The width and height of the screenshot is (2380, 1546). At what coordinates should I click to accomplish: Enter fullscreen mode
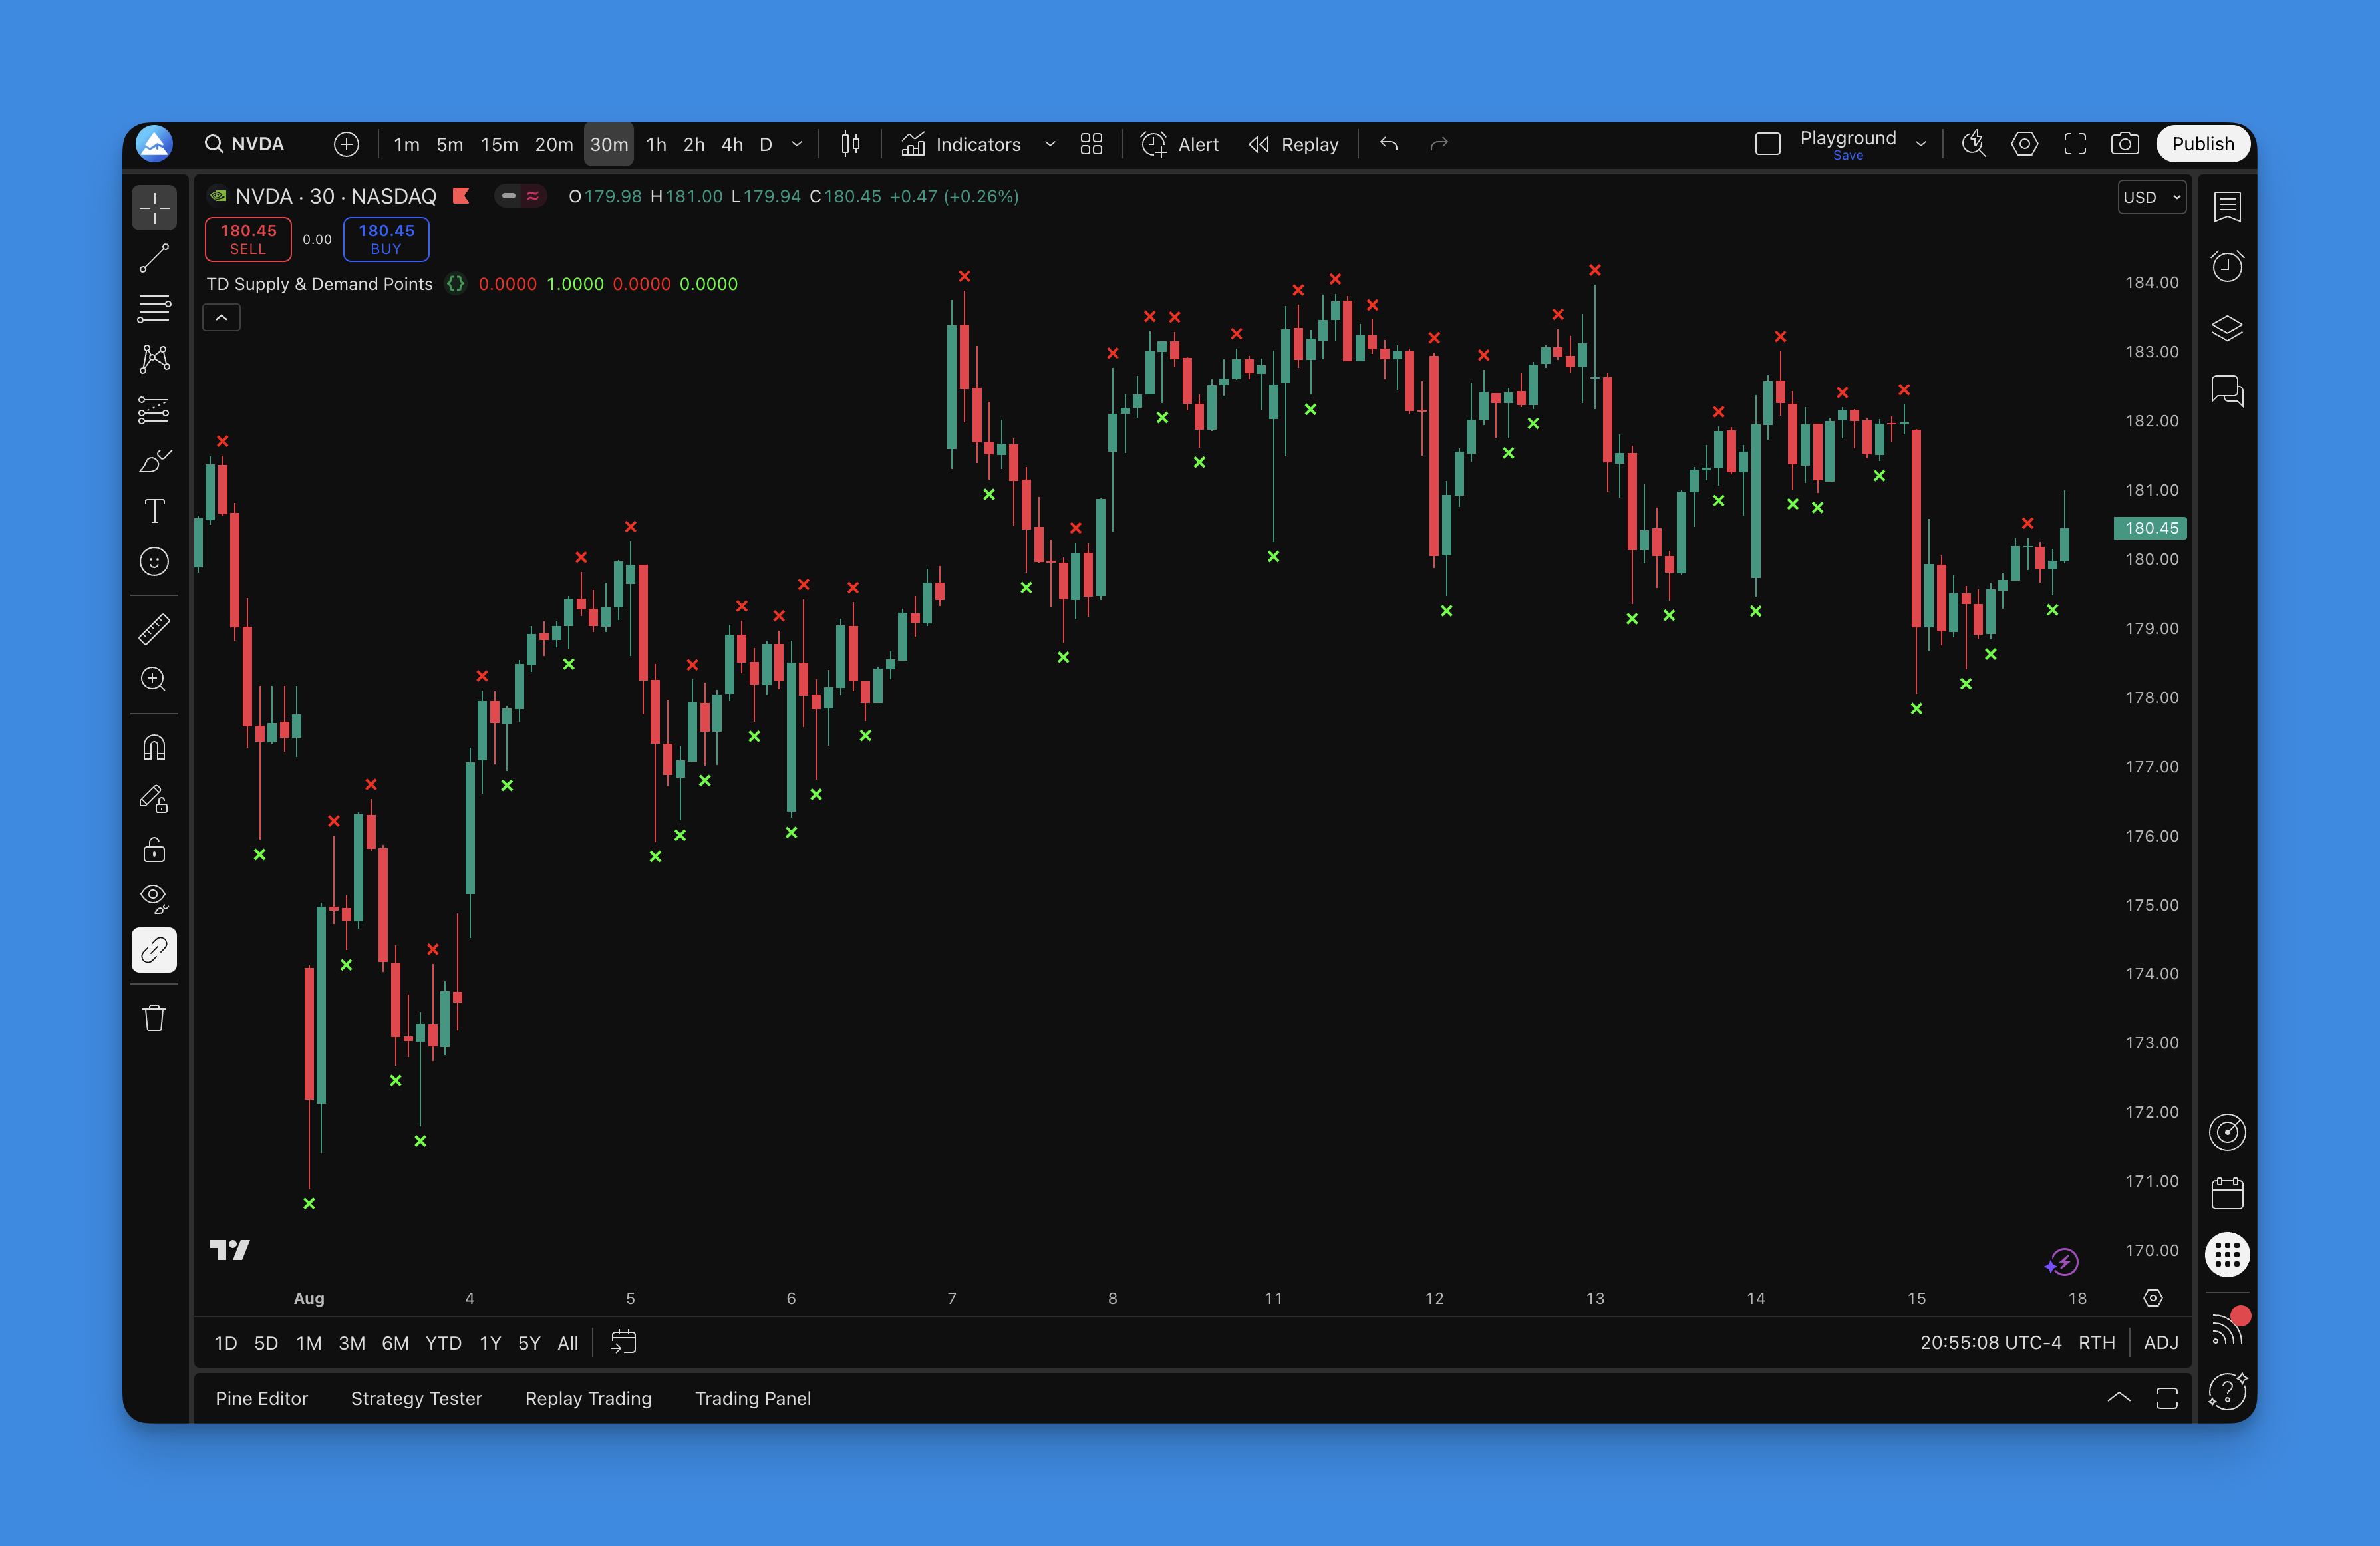(2075, 144)
